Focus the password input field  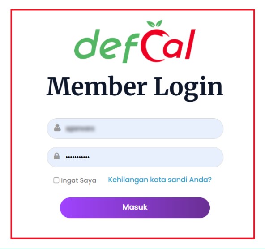pos(135,157)
